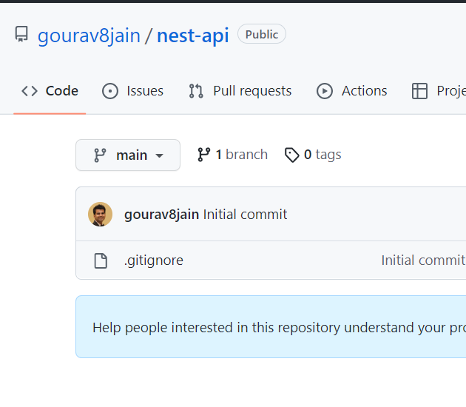Click the 'Help people interested in this repository' text
Viewport: 466px width, 407px height.
[279, 328]
